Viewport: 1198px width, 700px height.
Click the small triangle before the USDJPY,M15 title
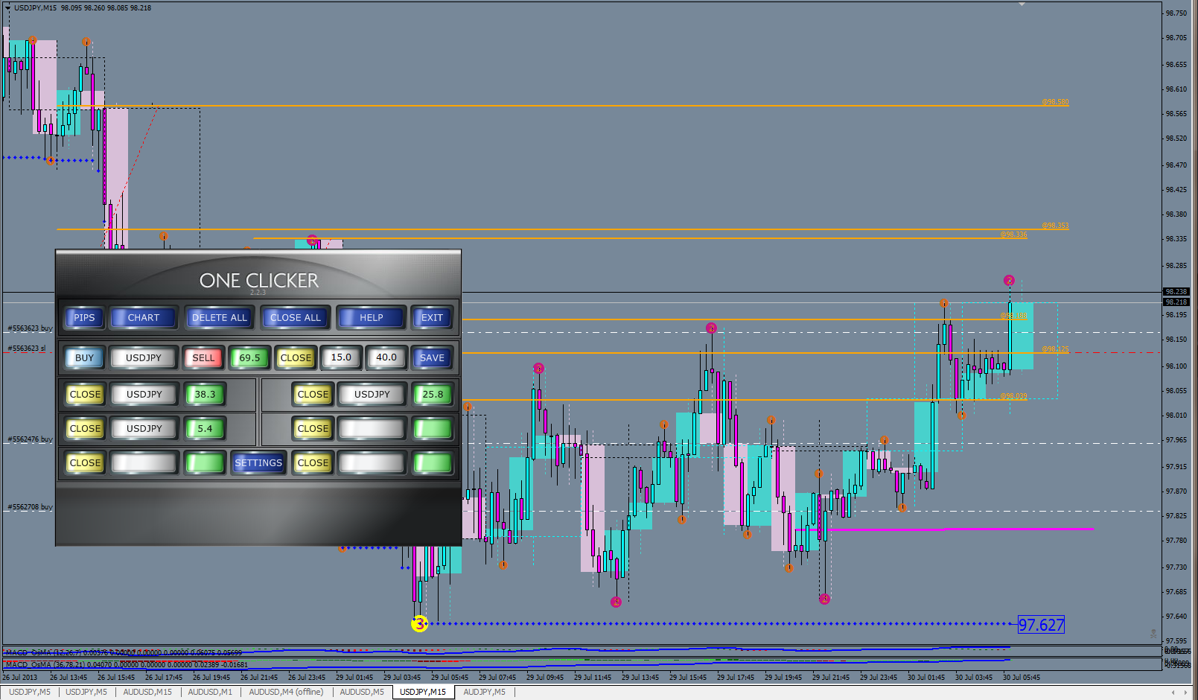7,8
